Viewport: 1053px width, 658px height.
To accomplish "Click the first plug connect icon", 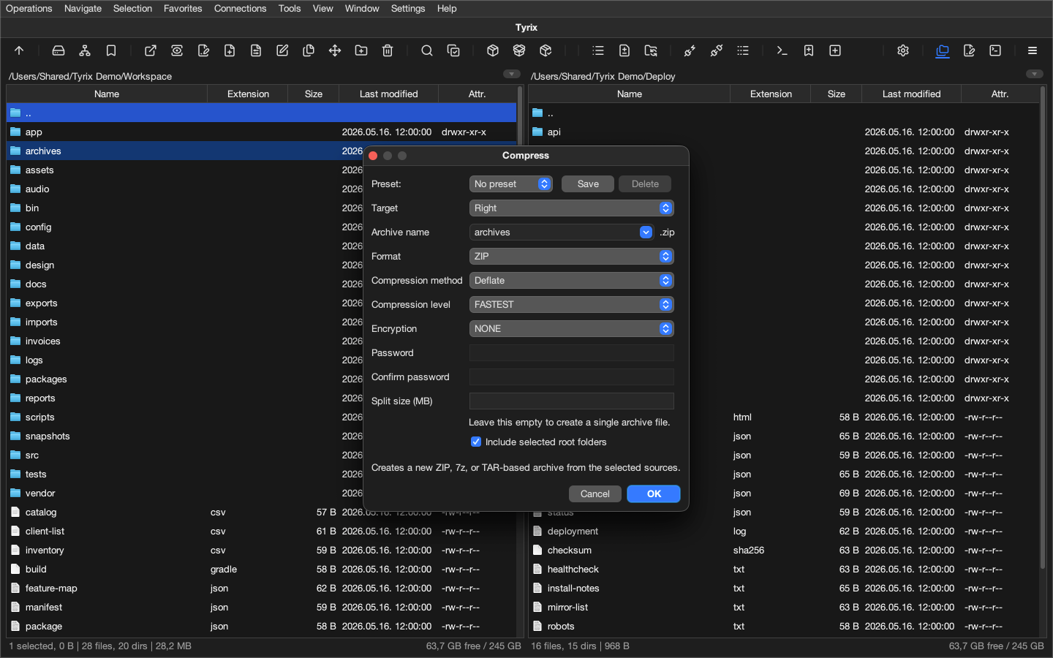I will (x=690, y=50).
